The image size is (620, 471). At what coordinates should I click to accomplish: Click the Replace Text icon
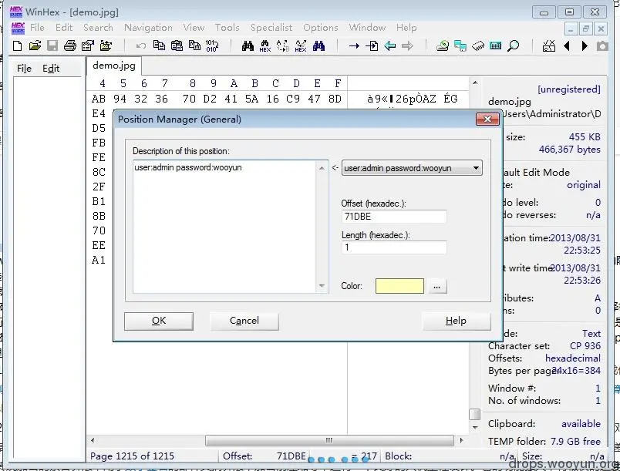[283, 46]
